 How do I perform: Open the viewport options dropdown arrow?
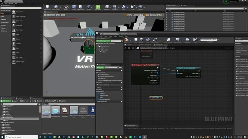[45, 15]
